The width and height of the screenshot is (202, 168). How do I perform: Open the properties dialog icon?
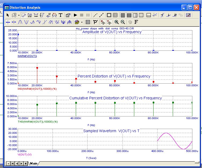pos(68,15)
